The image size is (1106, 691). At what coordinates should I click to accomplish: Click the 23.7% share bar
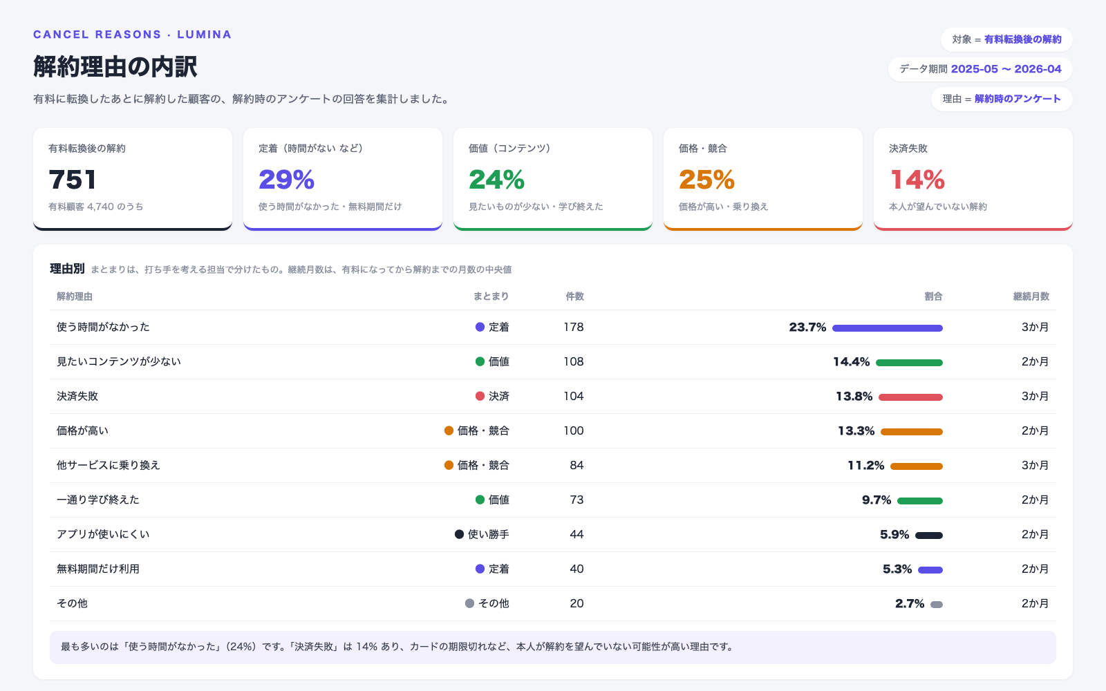coord(888,328)
